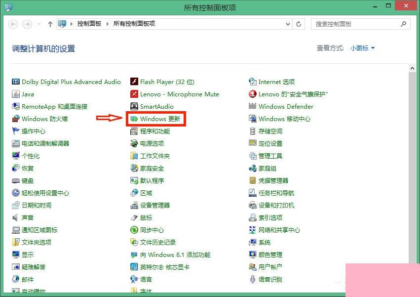
Task: Open the SmartAudio headphone icon
Action: pyautogui.click(x=134, y=106)
